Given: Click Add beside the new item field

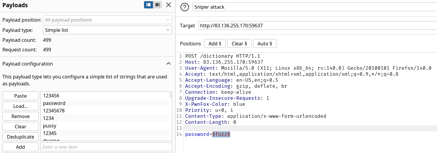Looking at the screenshot, I should click(x=20, y=147).
